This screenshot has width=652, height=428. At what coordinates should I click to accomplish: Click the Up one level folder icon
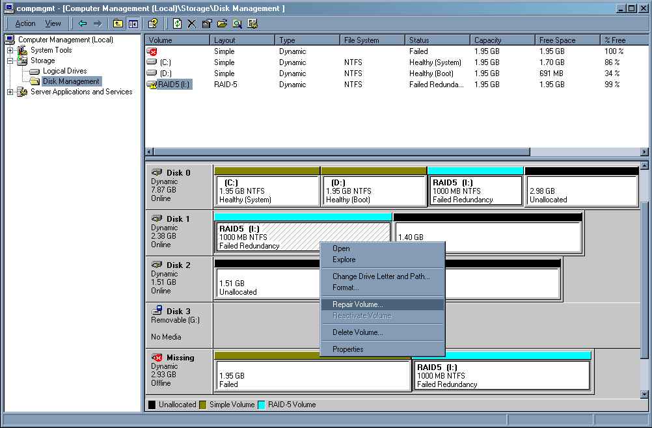pos(118,23)
